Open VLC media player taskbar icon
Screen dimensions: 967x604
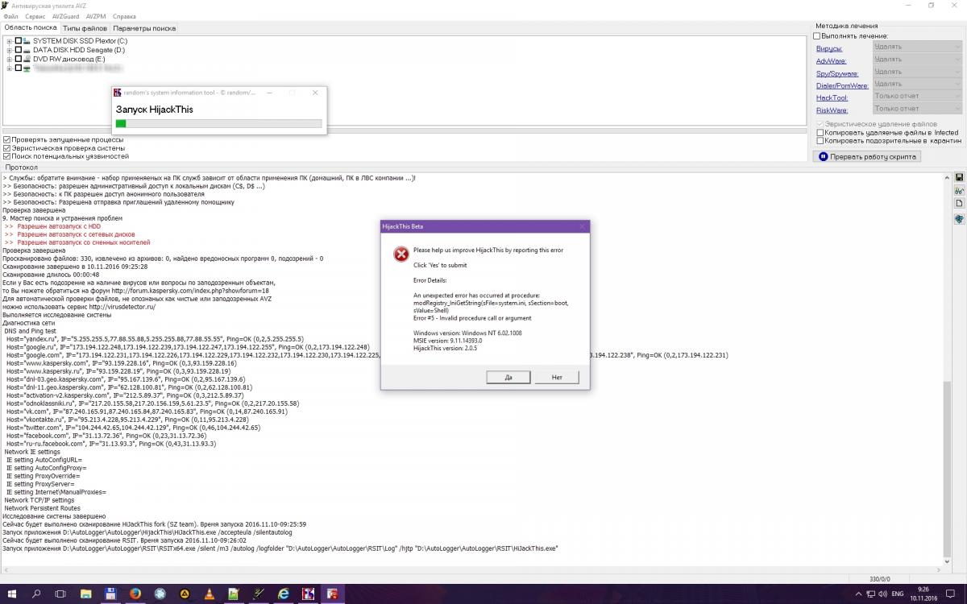point(209,594)
